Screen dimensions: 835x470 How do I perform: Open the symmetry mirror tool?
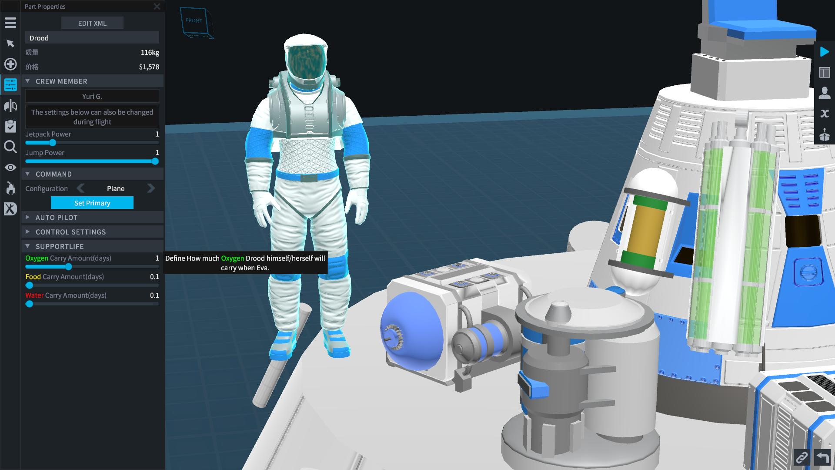10,106
